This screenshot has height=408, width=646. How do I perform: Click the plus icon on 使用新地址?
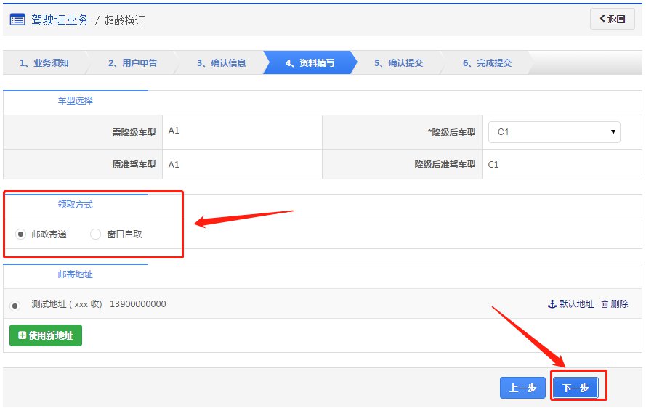[x=22, y=335]
